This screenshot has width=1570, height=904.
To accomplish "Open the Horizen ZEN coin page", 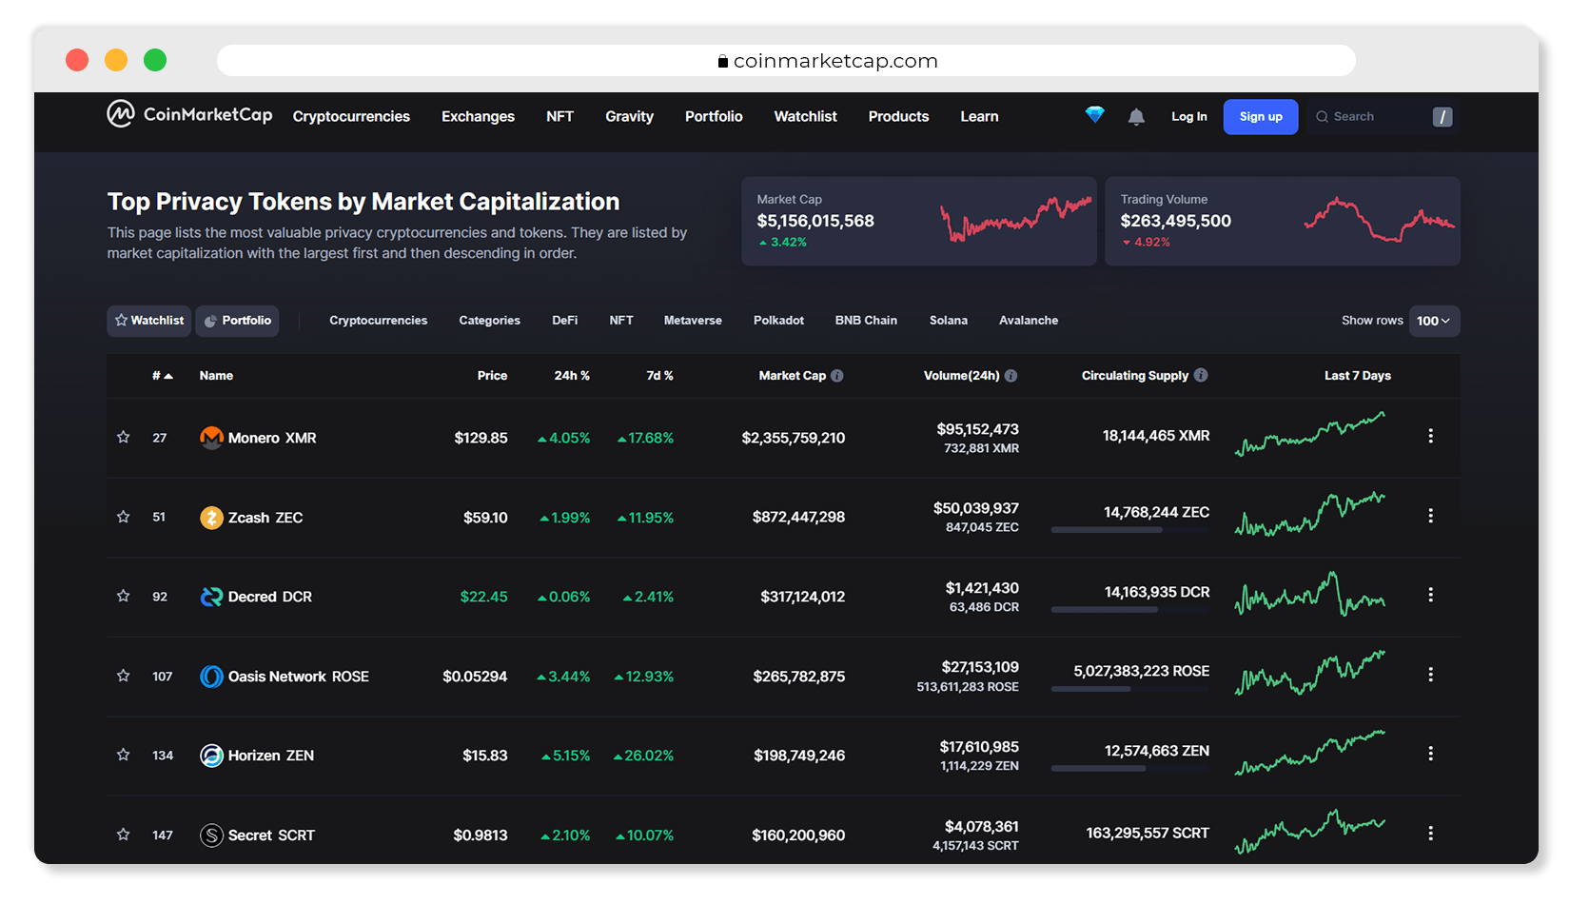I will coord(271,756).
